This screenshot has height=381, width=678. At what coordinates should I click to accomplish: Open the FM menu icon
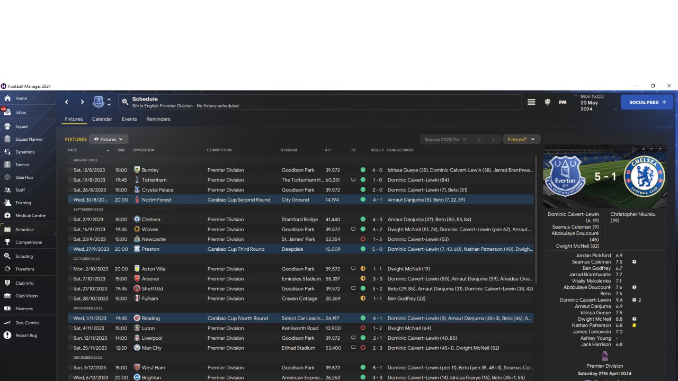click(x=563, y=102)
